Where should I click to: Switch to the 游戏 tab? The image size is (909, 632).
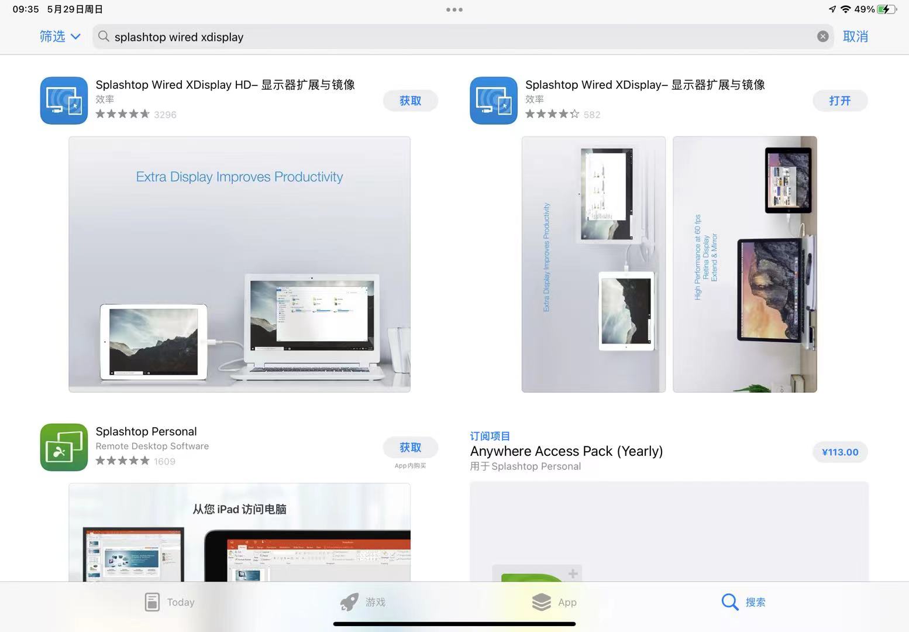[363, 602]
